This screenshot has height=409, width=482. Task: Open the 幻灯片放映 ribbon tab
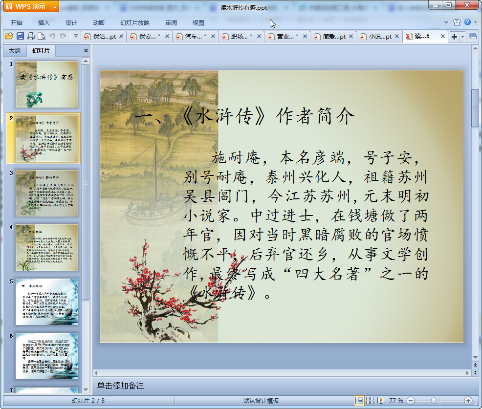click(135, 23)
